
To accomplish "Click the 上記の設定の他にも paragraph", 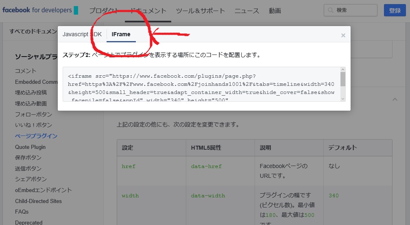I will click(x=178, y=125).
